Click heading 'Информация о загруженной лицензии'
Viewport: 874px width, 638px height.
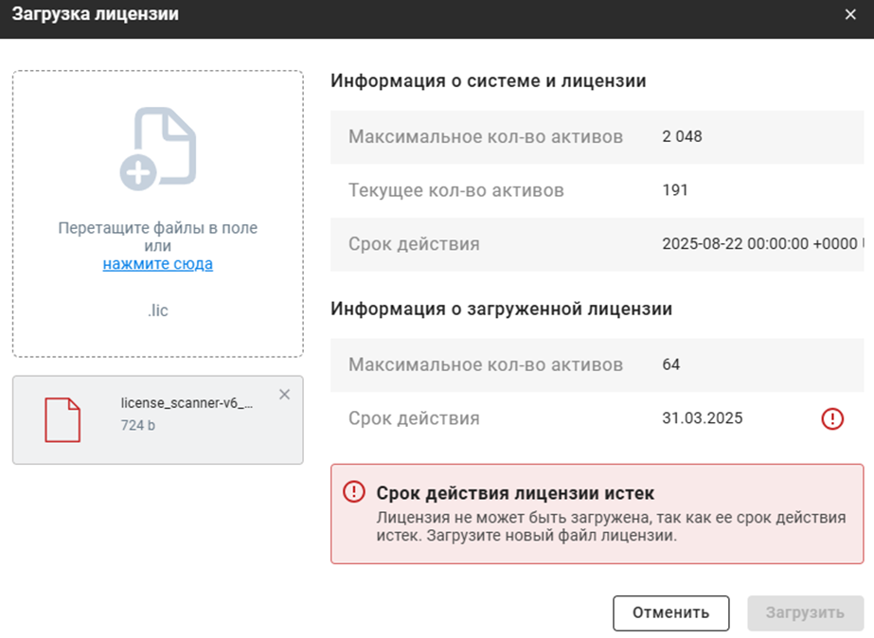tap(501, 309)
